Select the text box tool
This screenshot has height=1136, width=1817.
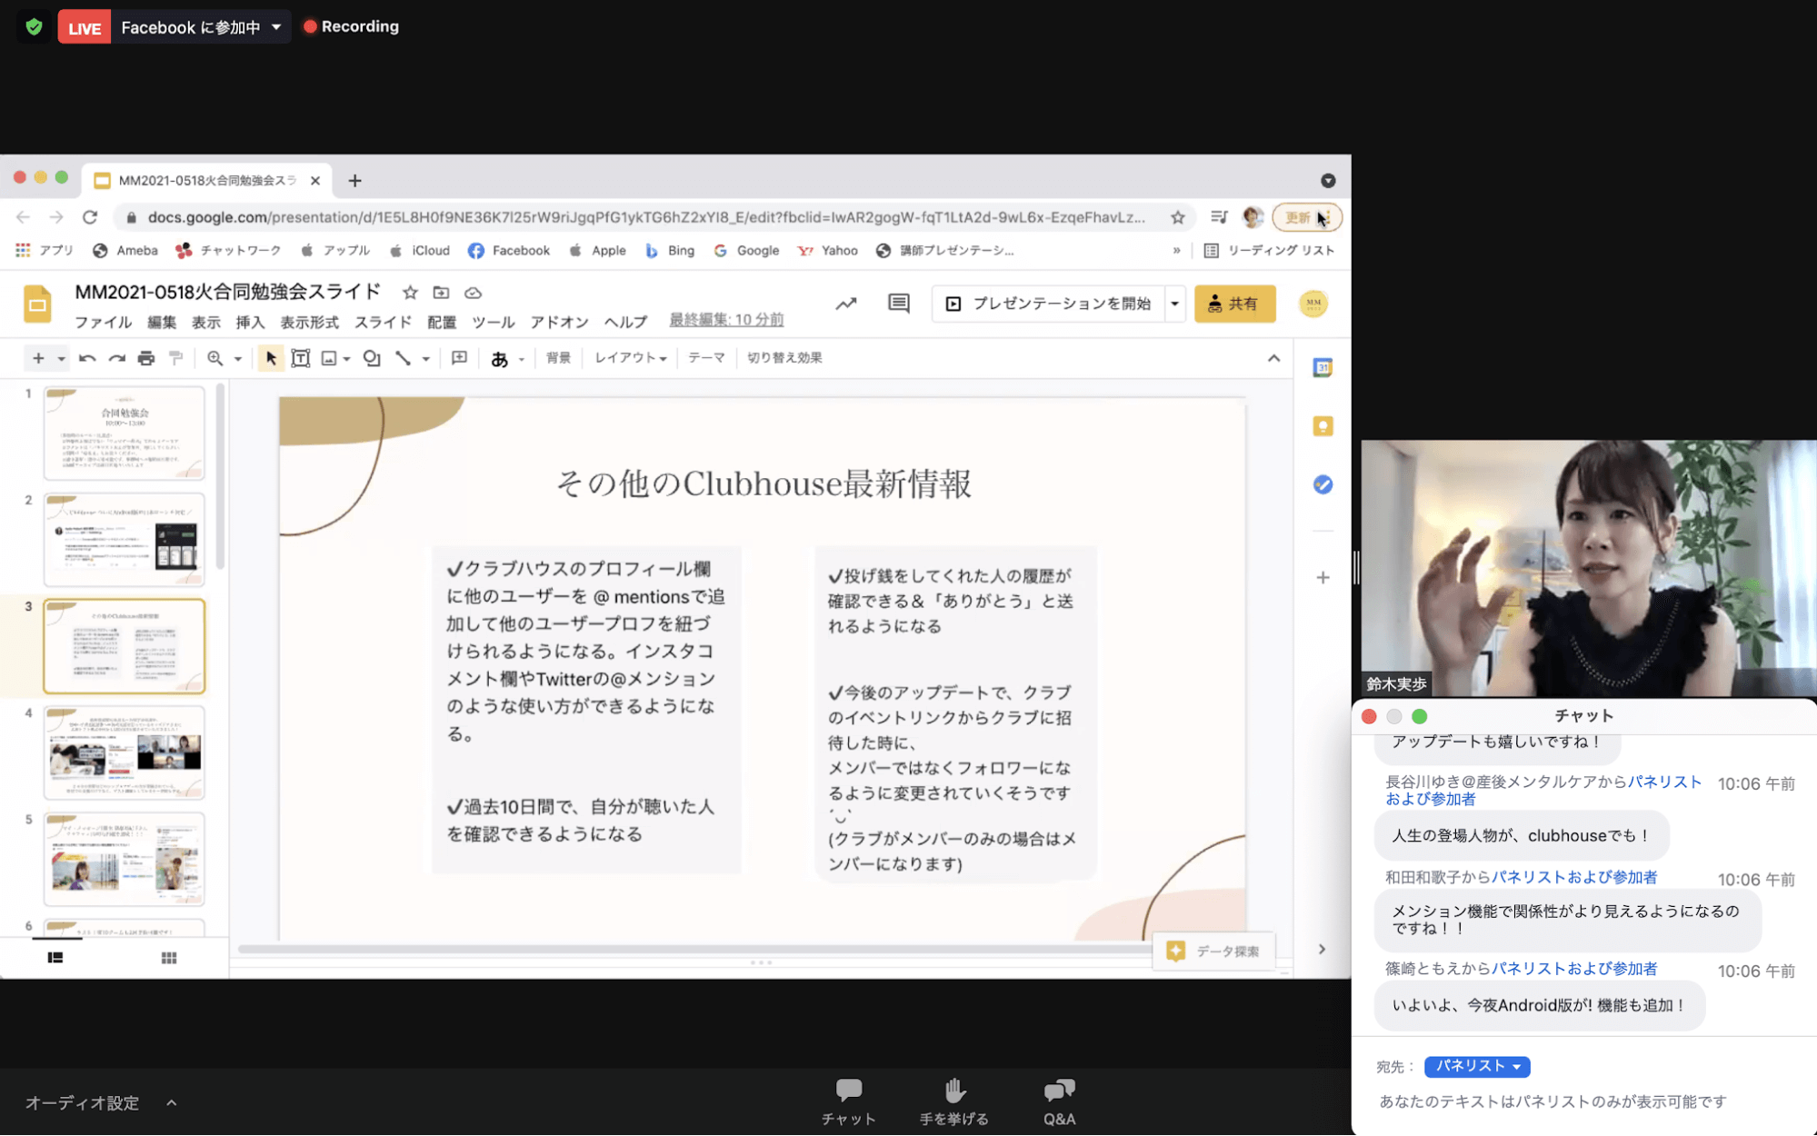301,358
